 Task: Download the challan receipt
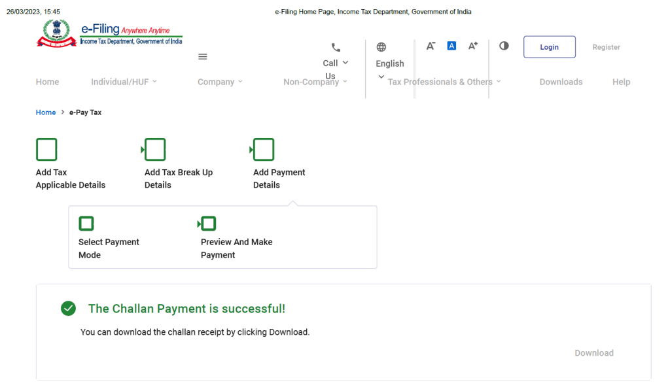click(x=594, y=352)
